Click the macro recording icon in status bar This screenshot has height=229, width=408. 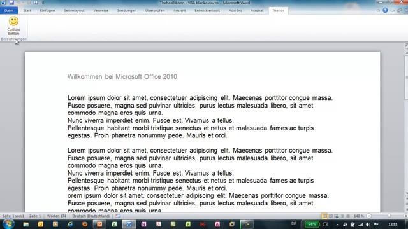click(x=118, y=216)
